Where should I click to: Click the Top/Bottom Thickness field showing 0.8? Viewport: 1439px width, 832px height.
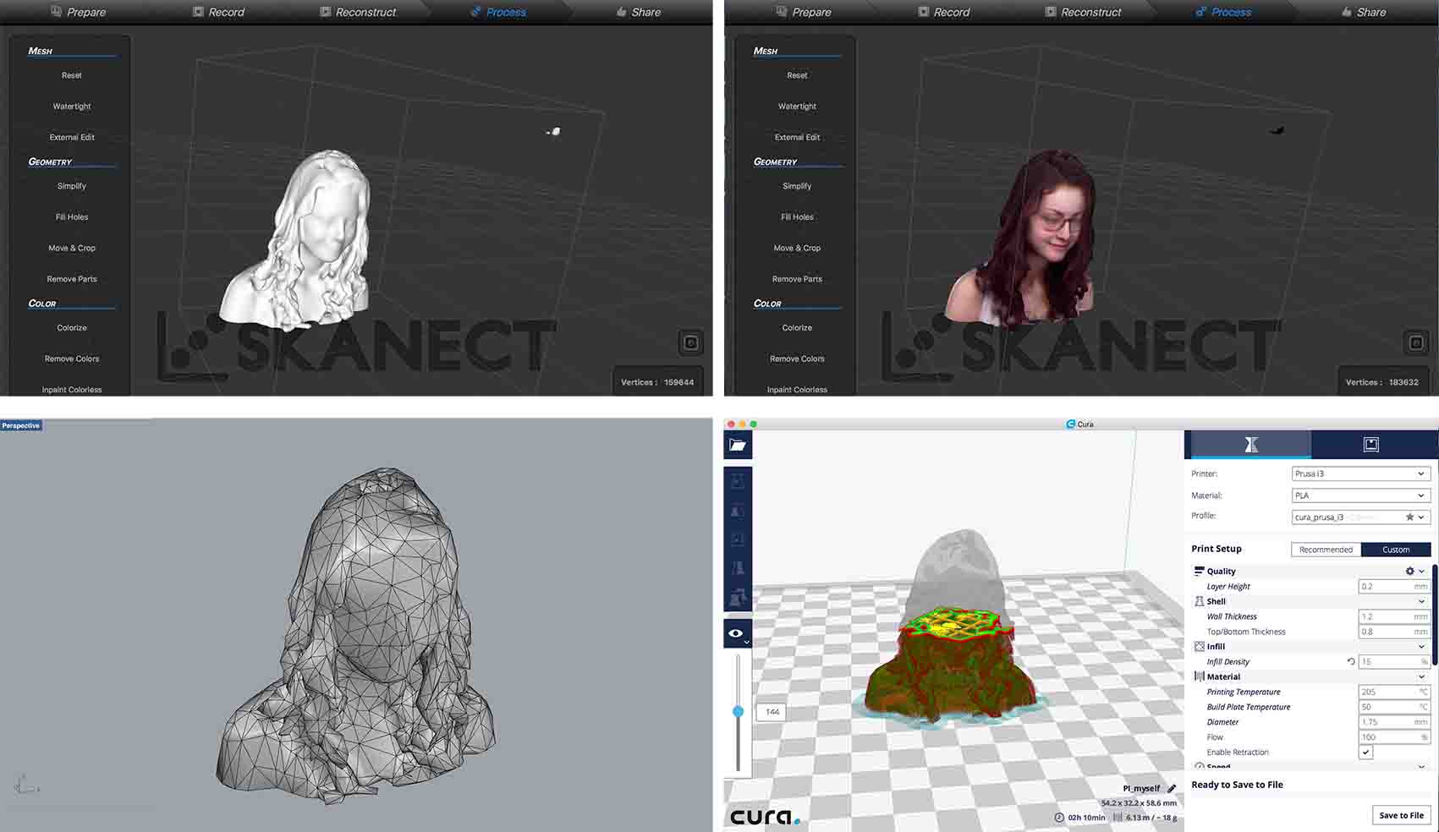pos(1393,632)
